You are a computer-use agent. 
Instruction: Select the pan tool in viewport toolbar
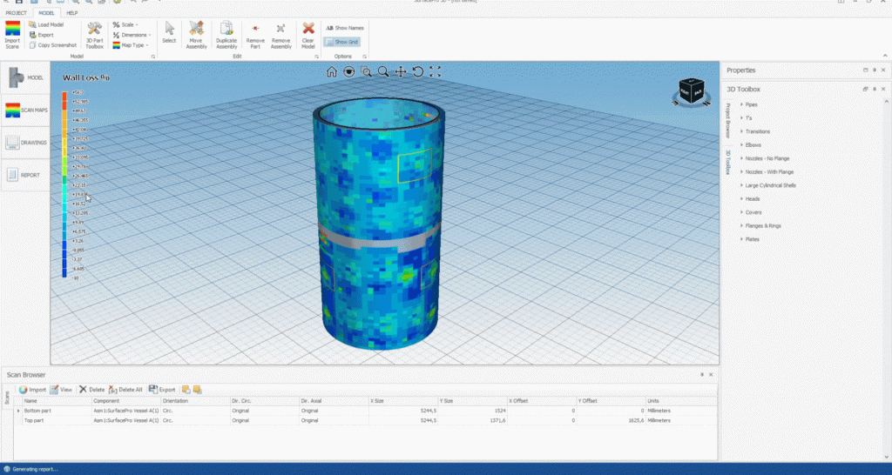tap(401, 71)
